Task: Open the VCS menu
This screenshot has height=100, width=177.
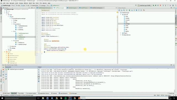Action: pos(41,3)
